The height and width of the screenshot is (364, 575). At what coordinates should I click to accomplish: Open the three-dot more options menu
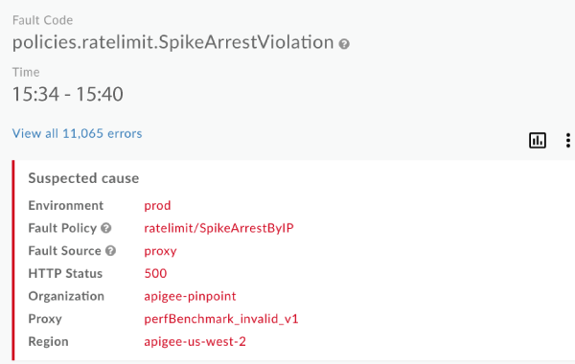point(567,141)
